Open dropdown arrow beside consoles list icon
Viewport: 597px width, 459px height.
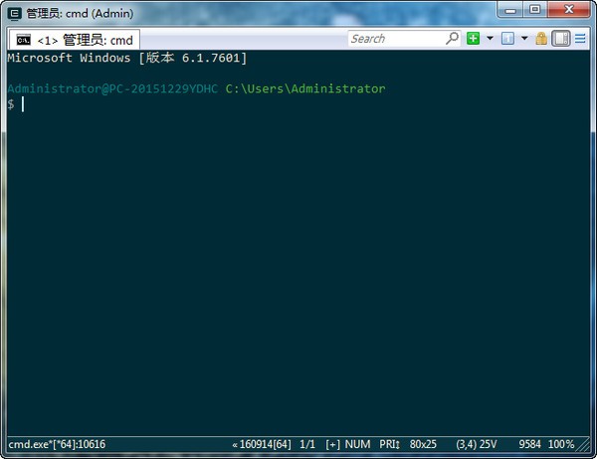pyautogui.click(x=524, y=39)
